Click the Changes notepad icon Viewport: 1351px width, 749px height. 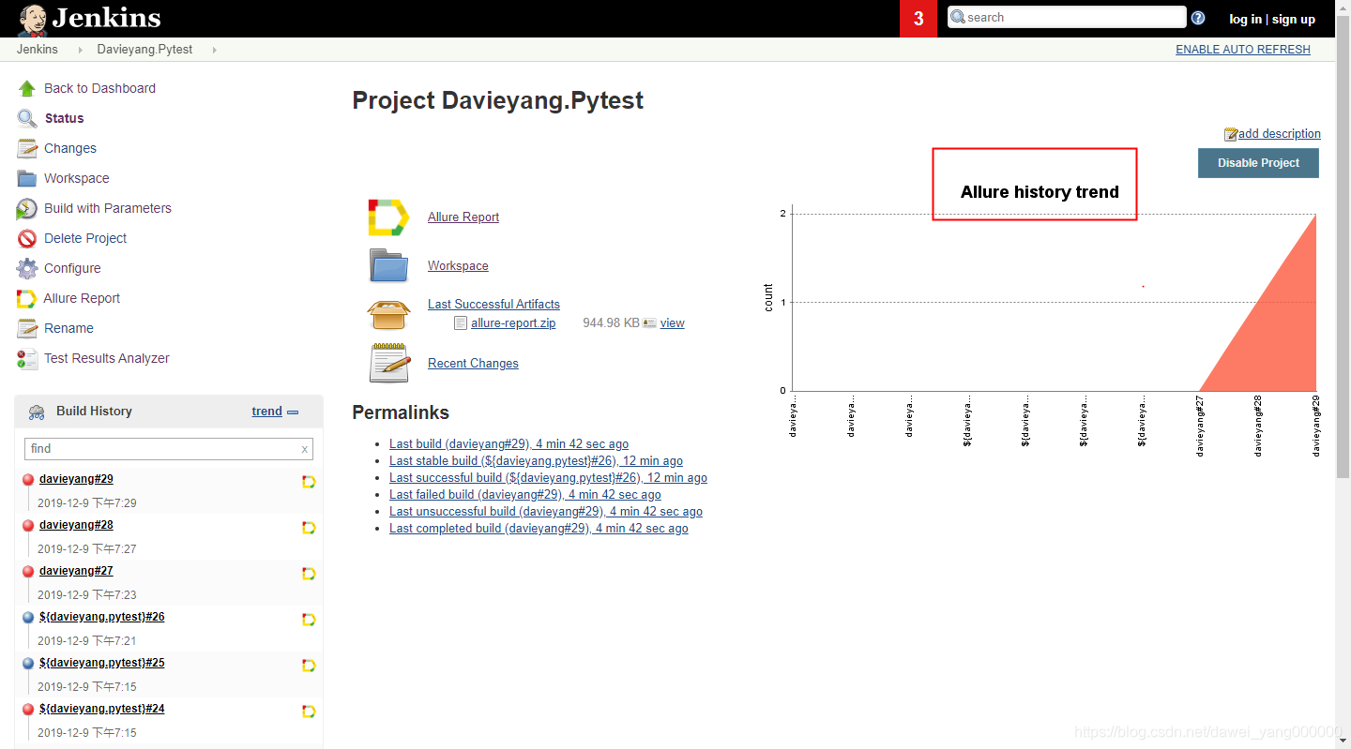point(27,148)
